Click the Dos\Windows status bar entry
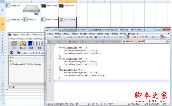The image size is (172, 106). point(134,104)
